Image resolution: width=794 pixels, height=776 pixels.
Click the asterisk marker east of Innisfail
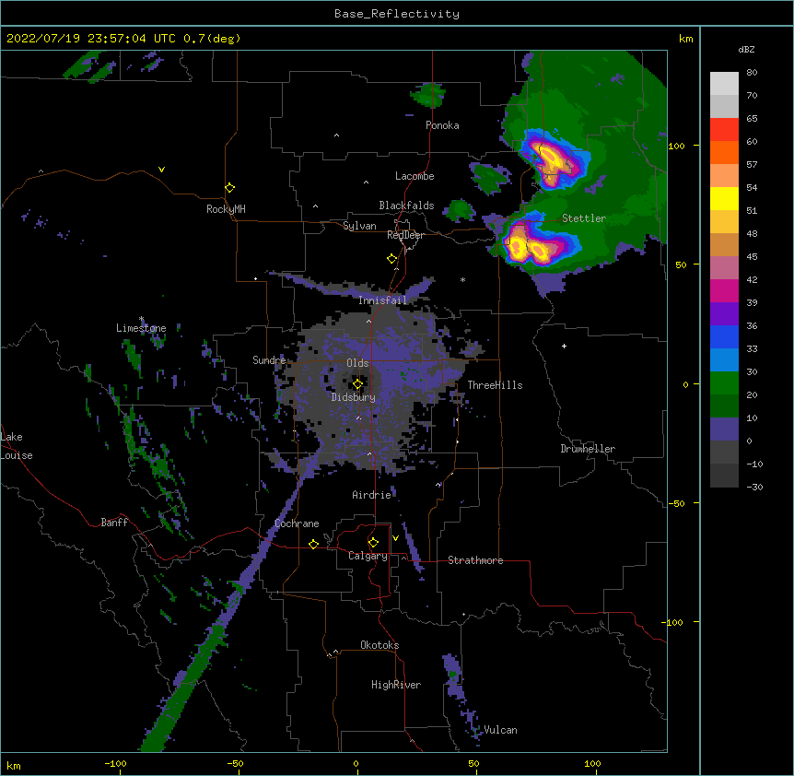coord(462,279)
